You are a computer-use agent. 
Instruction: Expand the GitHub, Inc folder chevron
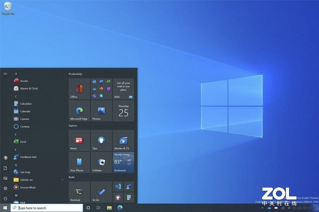[x=62, y=180]
